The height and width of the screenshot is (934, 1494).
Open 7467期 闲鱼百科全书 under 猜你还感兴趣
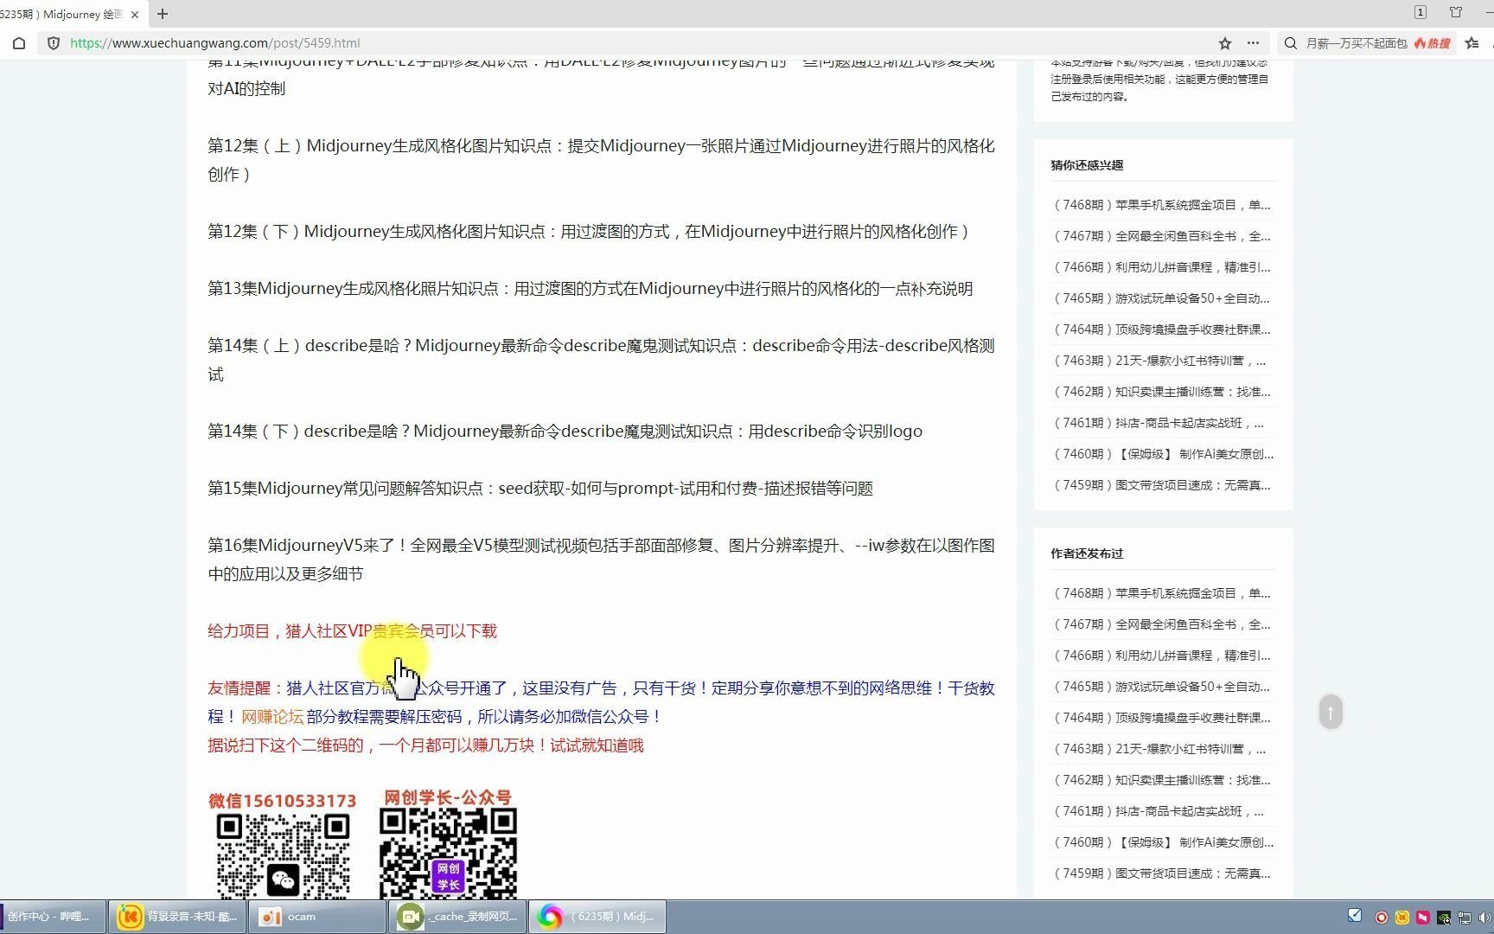tap(1161, 236)
